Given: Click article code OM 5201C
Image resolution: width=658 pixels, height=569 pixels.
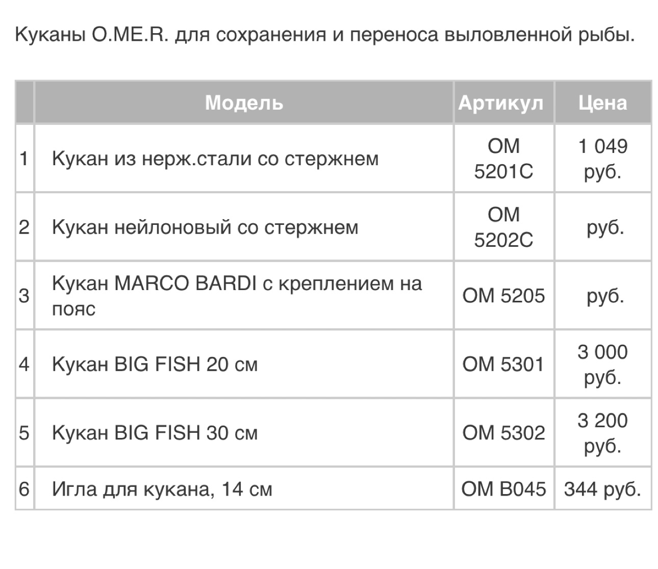Looking at the screenshot, I should point(503,159).
